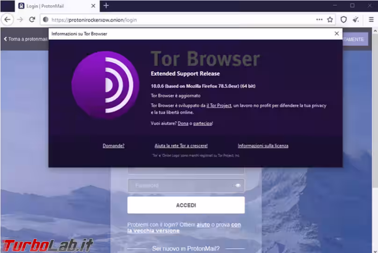Open Aiuta la rete Tor a crescere link
Viewport: 378px width, 253px height.
pyautogui.click(x=181, y=146)
